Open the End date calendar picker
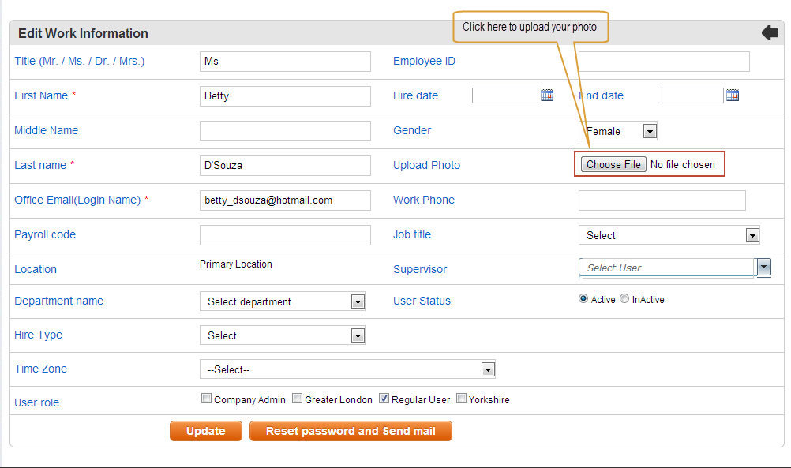The height and width of the screenshot is (468, 791). 733,95
